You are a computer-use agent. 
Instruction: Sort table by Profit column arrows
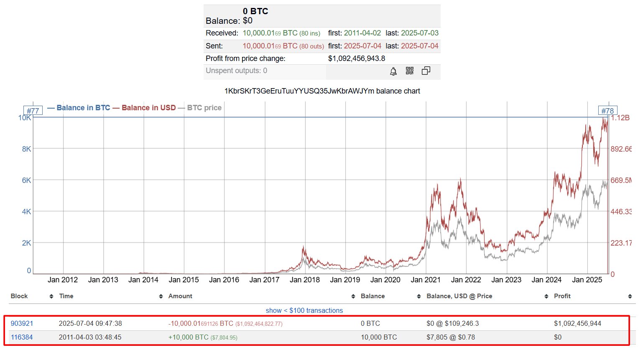(x=630, y=296)
